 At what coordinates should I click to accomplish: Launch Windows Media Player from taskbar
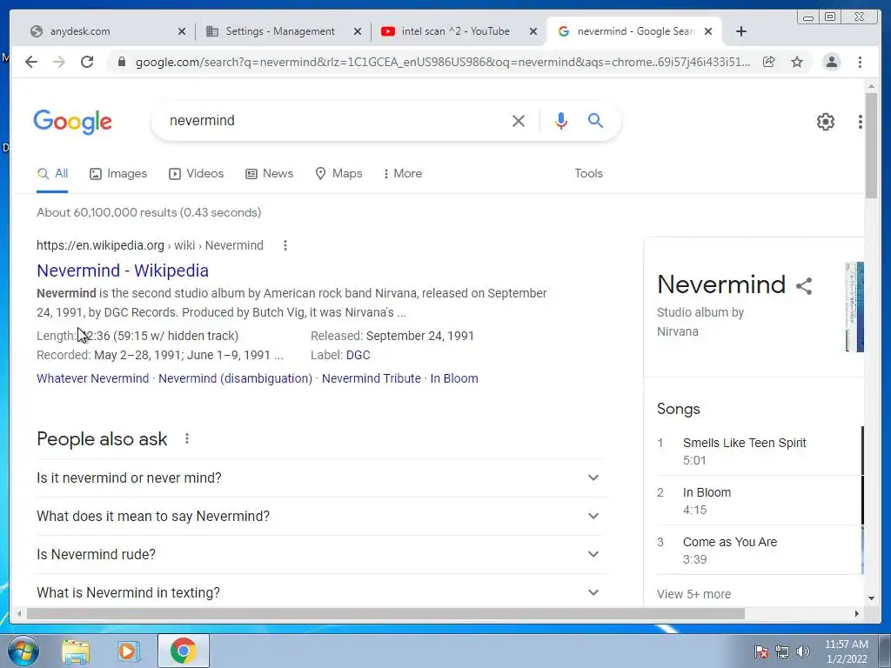tap(129, 651)
